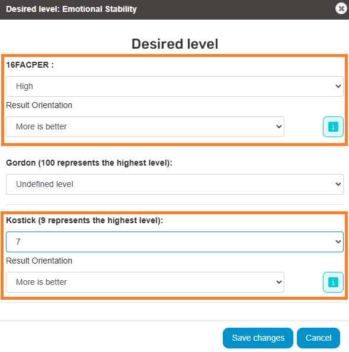This screenshot has height=352, width=349.
Task: Open the 16FACPER Result Orientation dropdown
Action: (145, 126)
